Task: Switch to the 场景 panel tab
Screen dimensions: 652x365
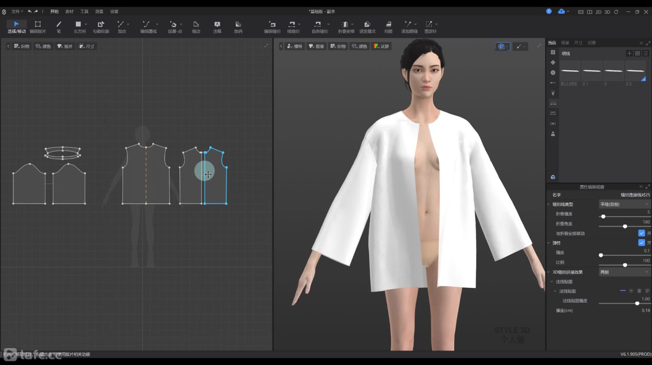Action: 565,43
